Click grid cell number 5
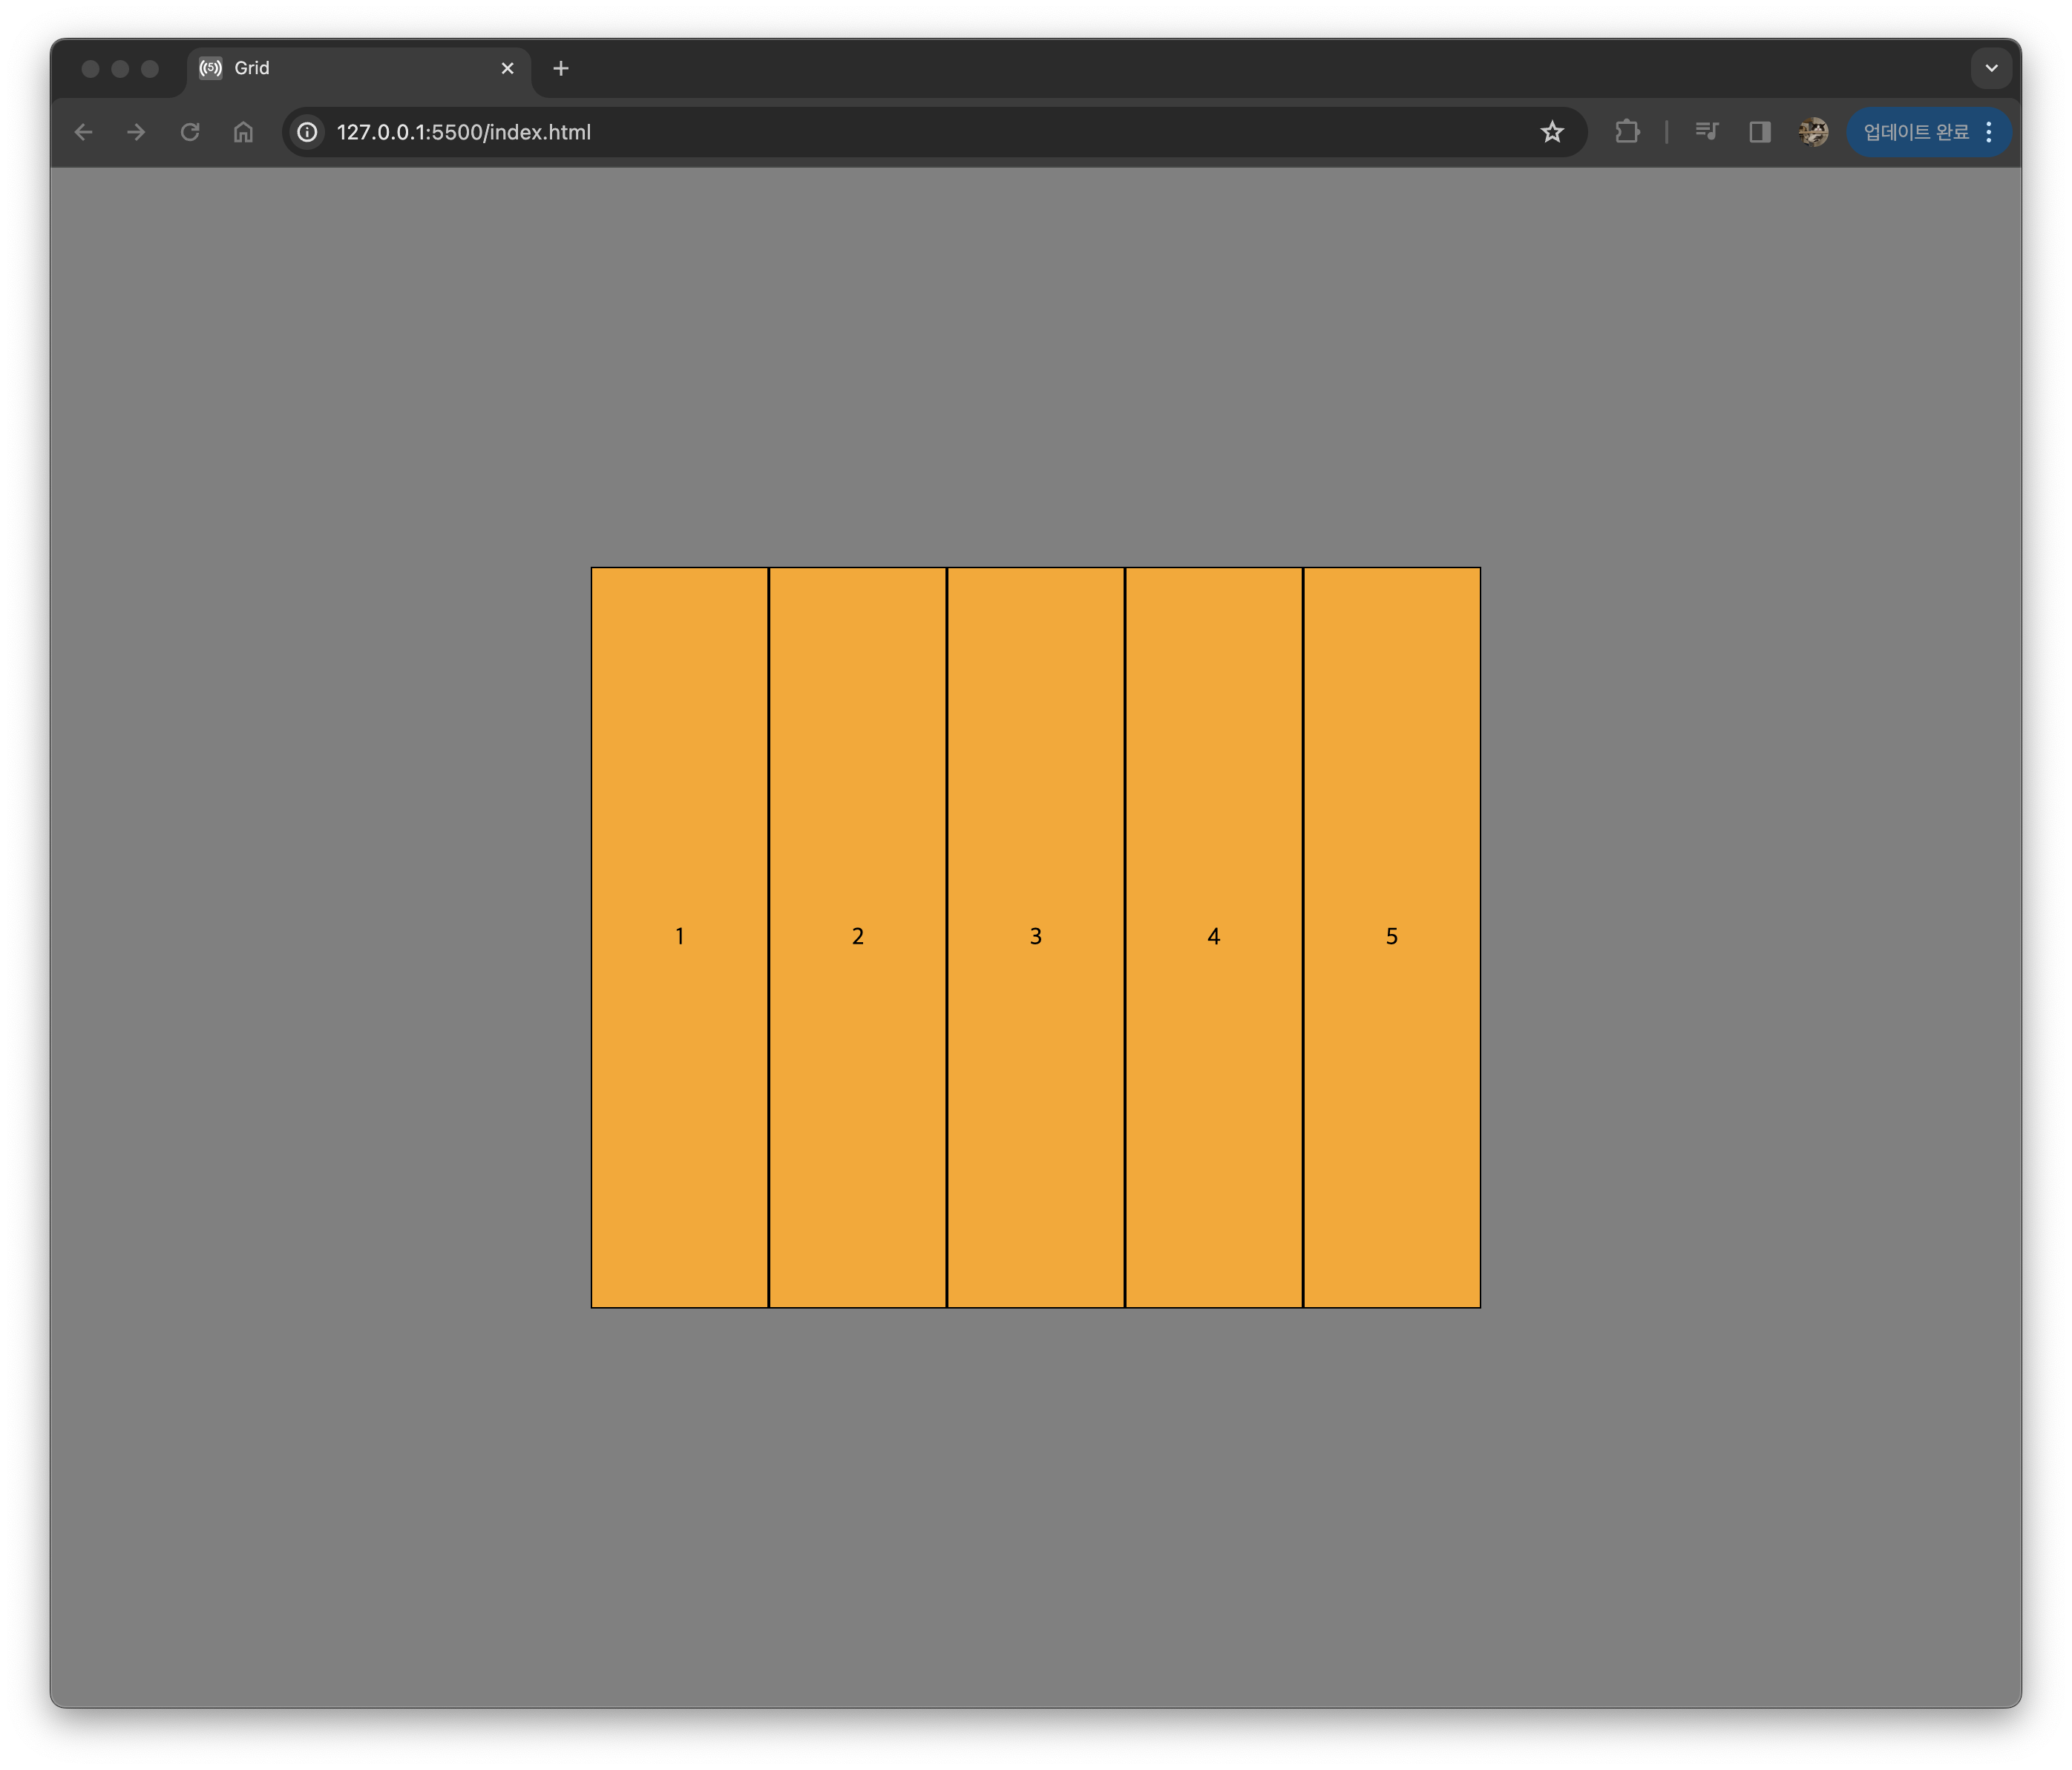Image resolution: width=2072 pixels, height=1770 pixels. (1391, 936)
